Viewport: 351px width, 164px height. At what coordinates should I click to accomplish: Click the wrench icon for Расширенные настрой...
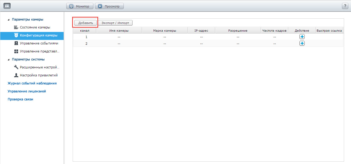click(16, 67)
